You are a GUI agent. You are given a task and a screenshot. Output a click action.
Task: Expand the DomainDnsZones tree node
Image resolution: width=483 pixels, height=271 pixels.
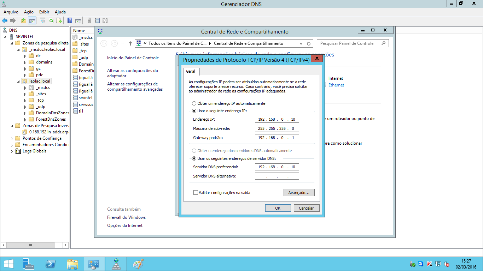[x=25, y=113]
